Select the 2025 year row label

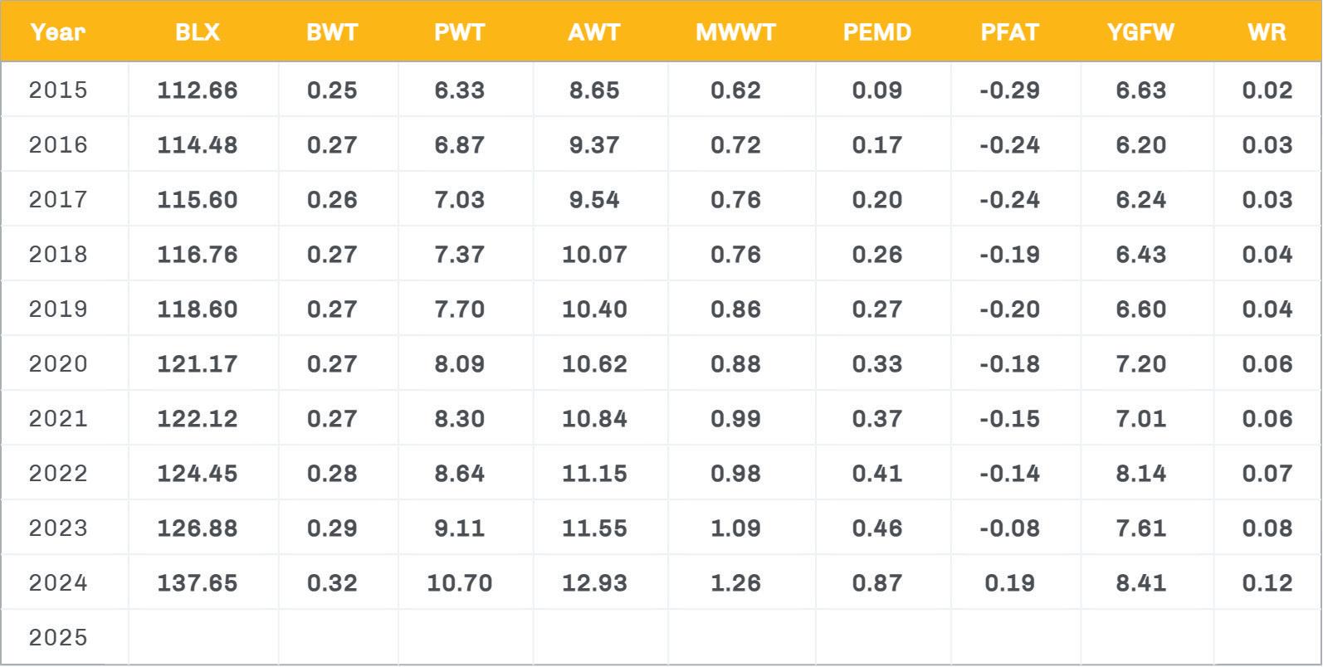pyautogui.click(x=58, y=637)
